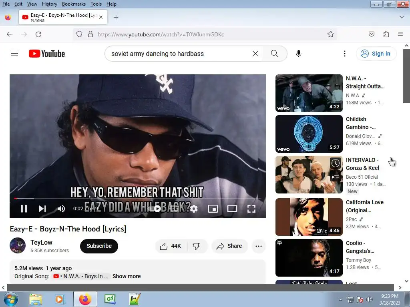The width and height of the screenshot is (410, 307).
Task: Skip to next video button
Action: (42, 209)
